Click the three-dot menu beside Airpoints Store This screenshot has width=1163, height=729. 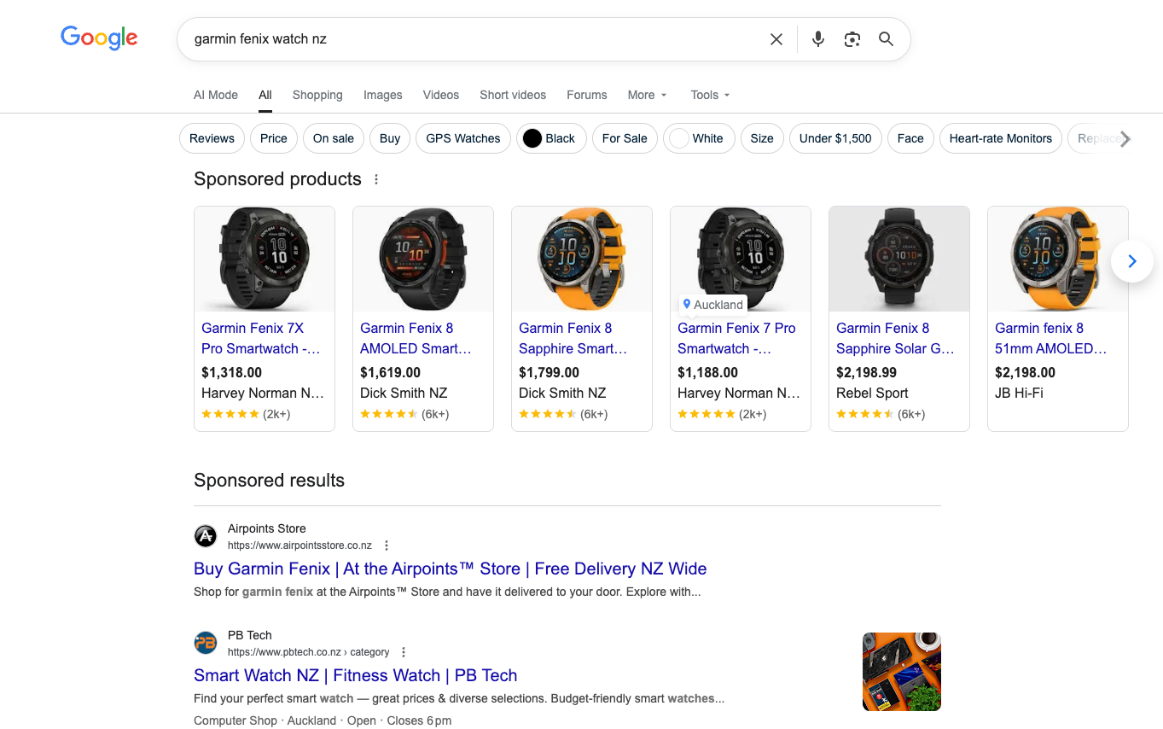click(x=387, y=545)
